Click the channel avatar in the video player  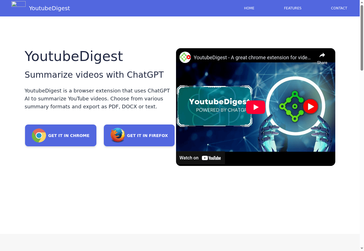tap(185, 57)
